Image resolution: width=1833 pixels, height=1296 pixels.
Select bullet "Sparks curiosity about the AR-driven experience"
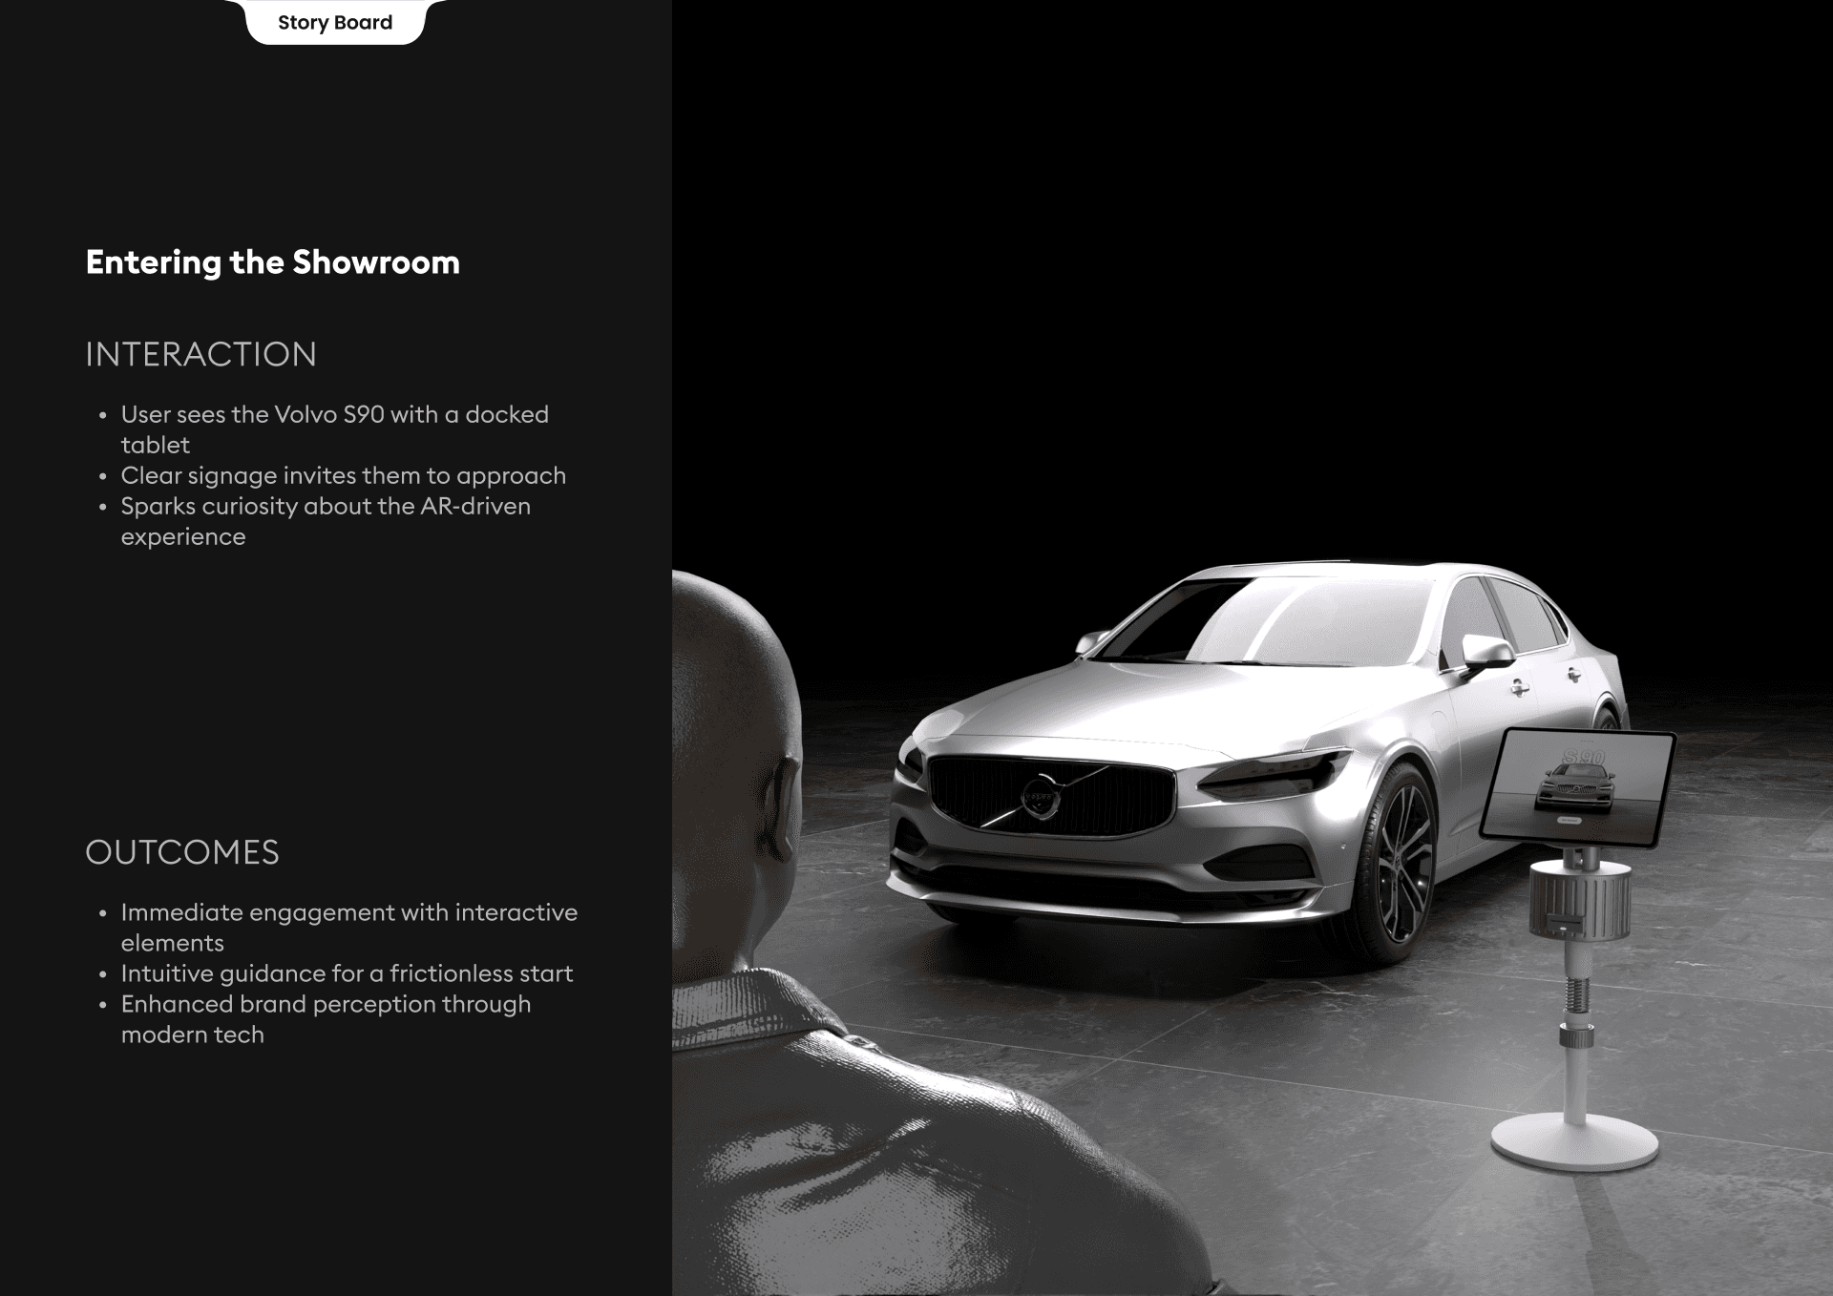[x=326, y=521]
